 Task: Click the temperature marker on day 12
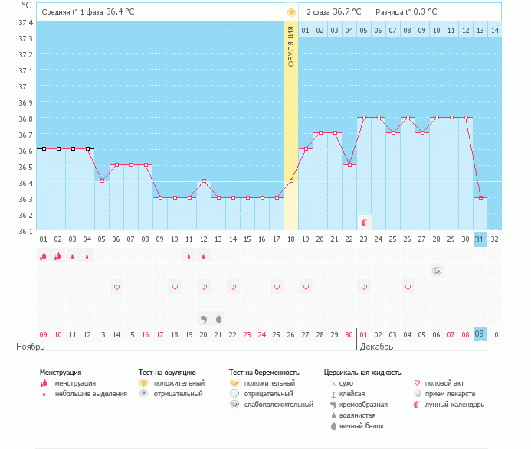[x=204, y=181]
